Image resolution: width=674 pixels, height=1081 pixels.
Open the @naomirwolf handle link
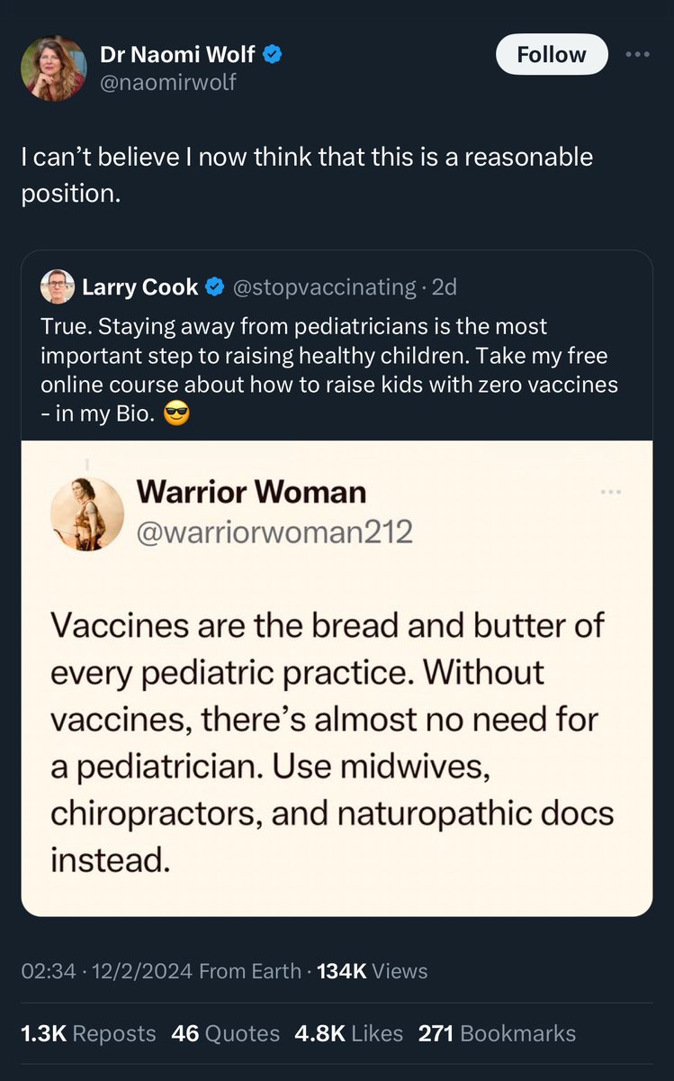[x=168, y=83]
